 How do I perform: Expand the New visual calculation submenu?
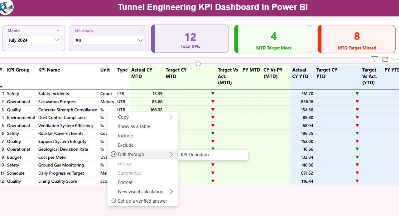tap(171, 192)
